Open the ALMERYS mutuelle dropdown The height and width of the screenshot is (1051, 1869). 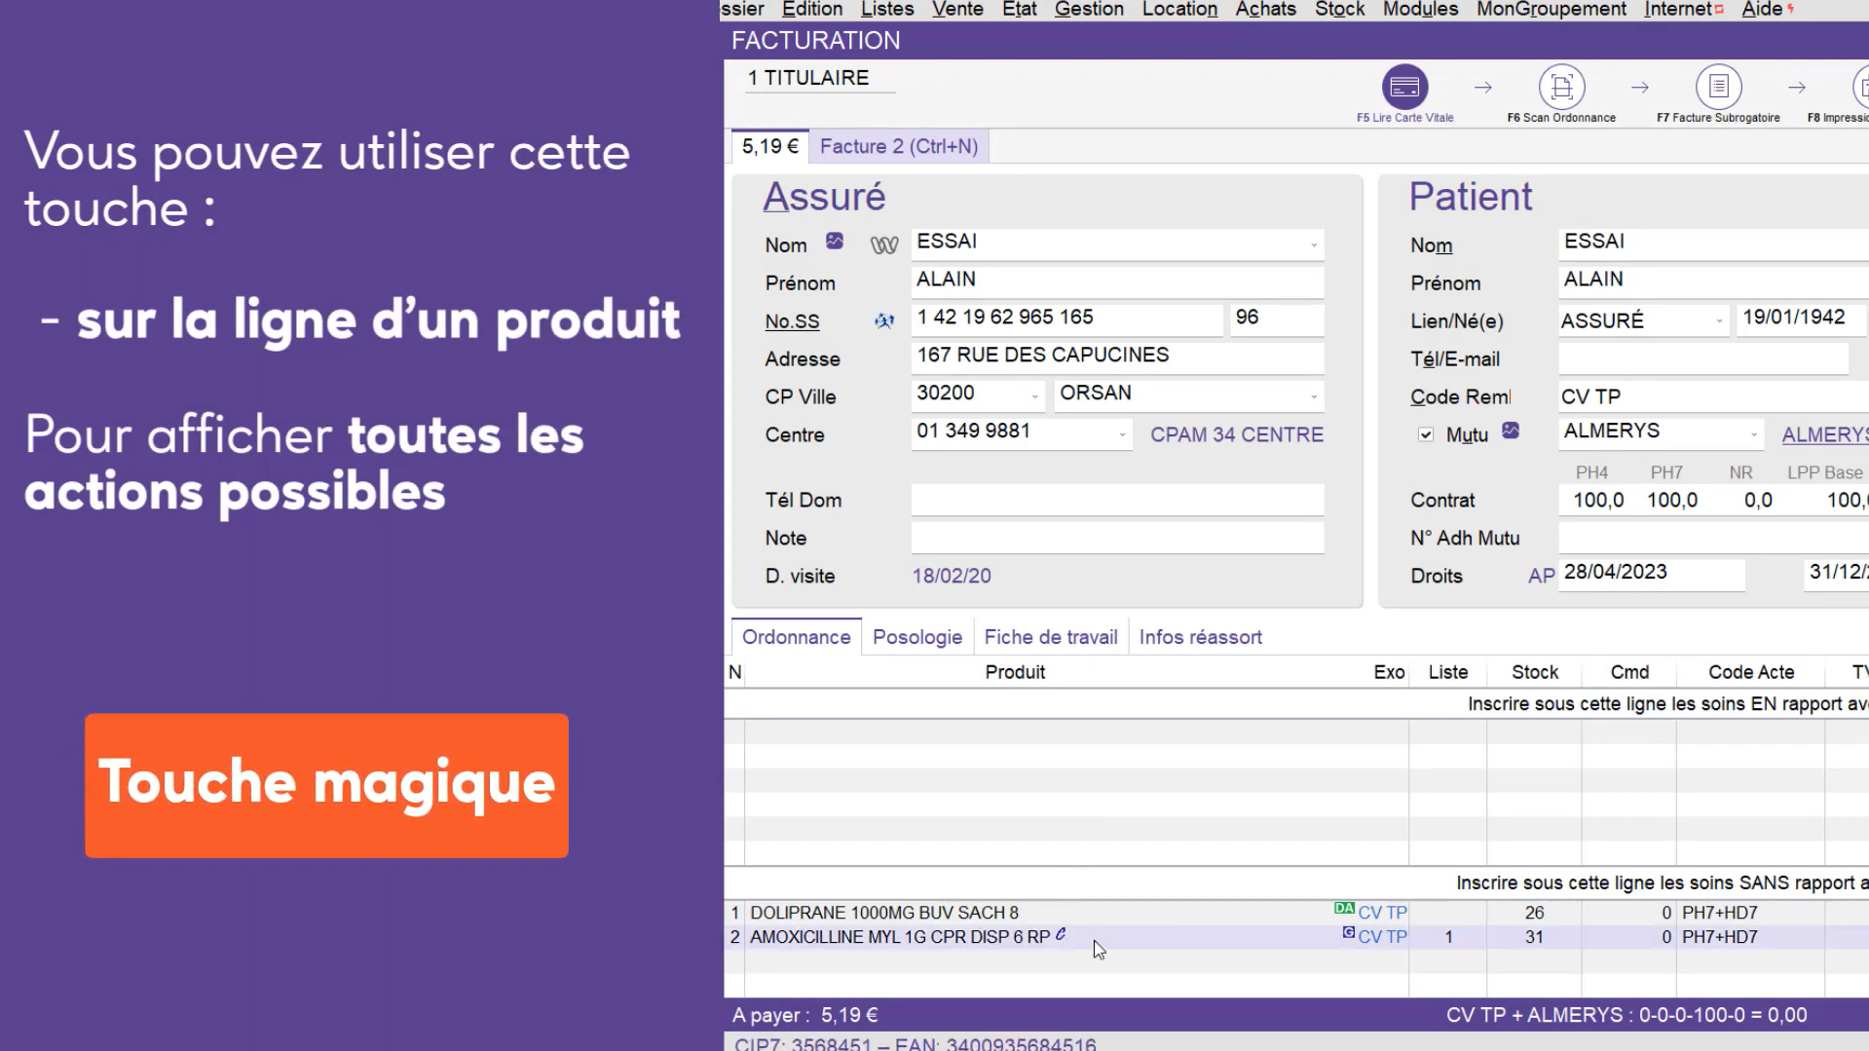point(1754,434)
